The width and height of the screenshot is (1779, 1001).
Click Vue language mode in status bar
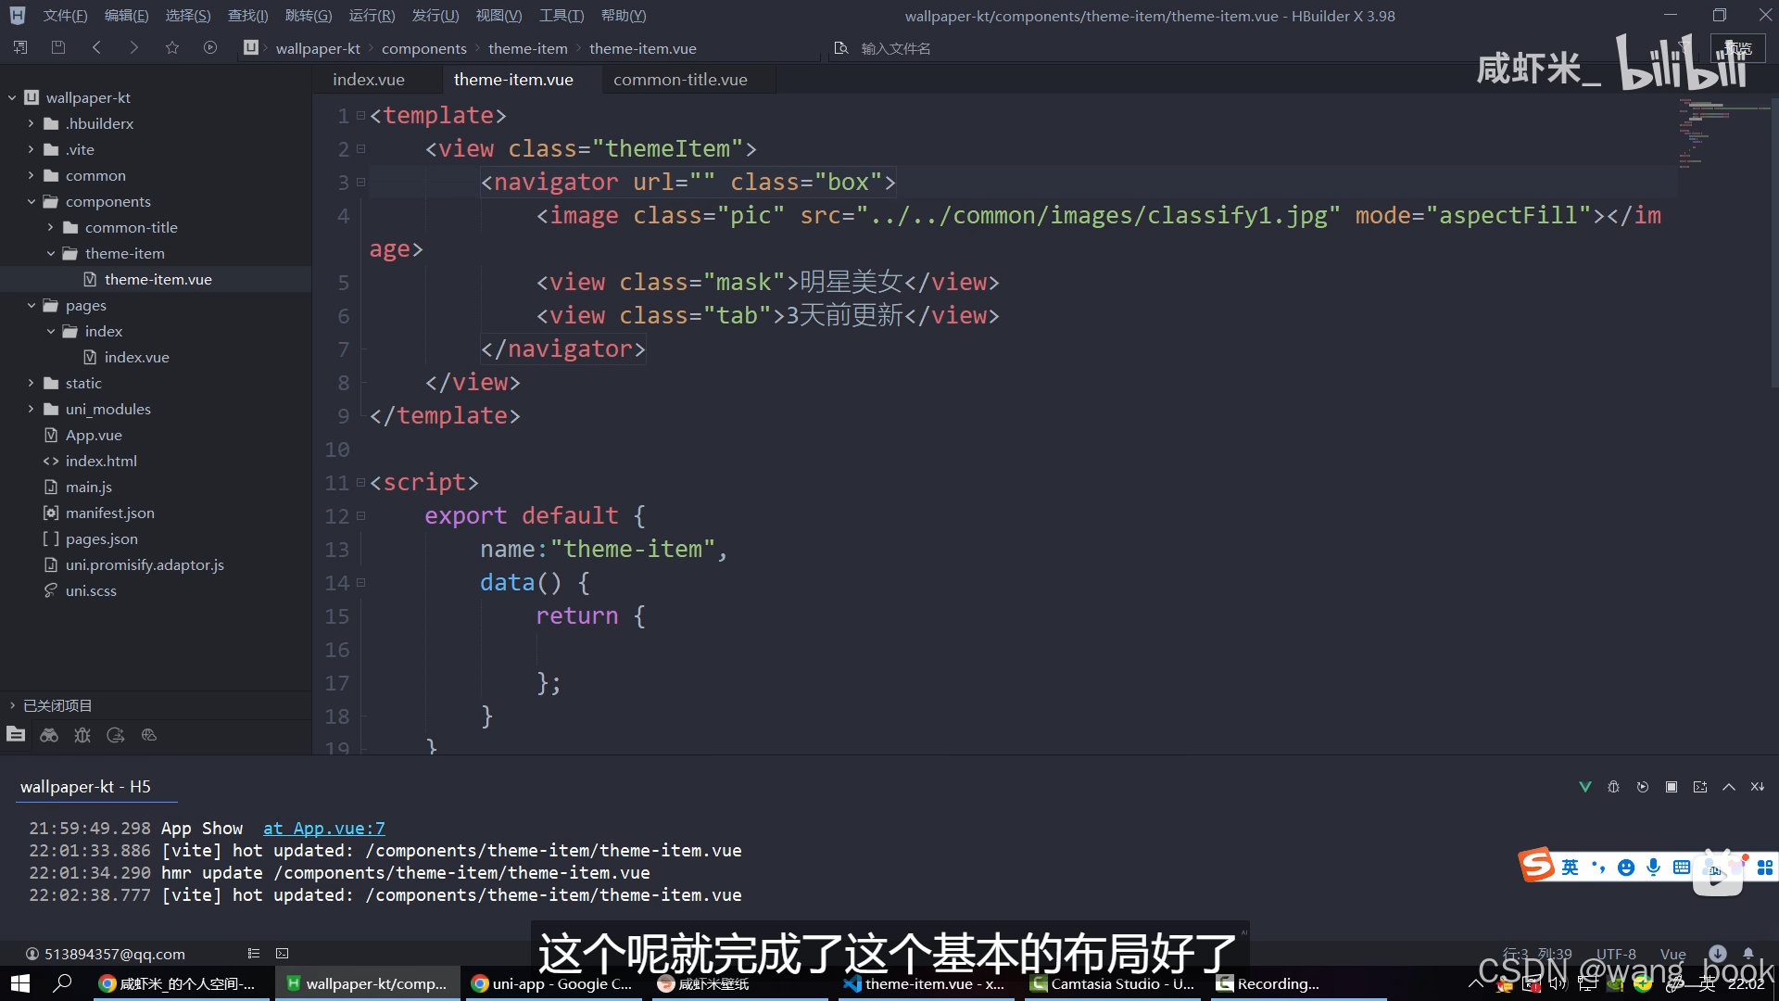[1672, 954]
